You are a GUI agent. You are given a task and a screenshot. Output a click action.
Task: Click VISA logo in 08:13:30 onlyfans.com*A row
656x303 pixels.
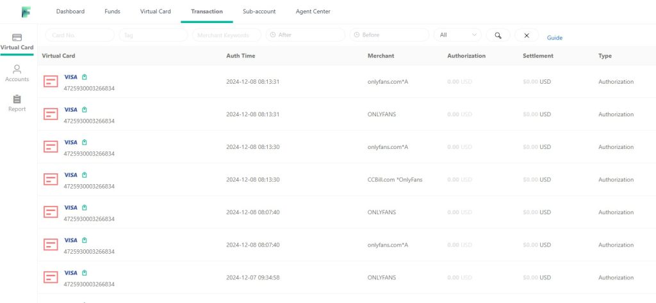(70, 143)
